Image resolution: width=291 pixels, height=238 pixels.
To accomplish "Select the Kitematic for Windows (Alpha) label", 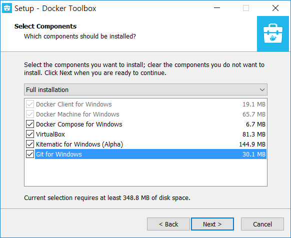I will pos(79,144).
